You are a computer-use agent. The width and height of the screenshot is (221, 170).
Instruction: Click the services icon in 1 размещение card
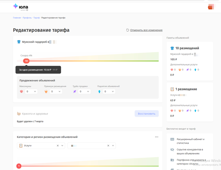(x=172, y=89)
